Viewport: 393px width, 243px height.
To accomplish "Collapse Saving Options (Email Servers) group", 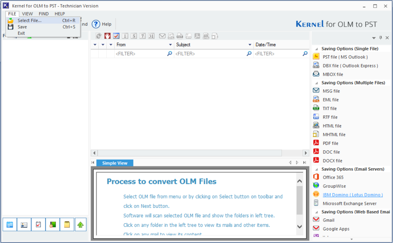I will tap(316, 169).
